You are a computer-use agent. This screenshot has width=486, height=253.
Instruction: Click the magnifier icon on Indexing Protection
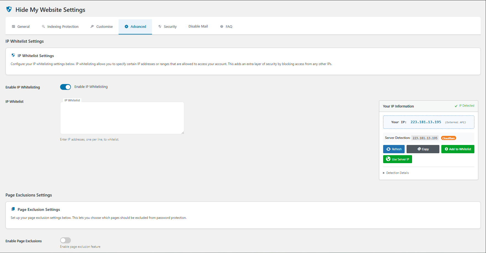tap(43, 26)
